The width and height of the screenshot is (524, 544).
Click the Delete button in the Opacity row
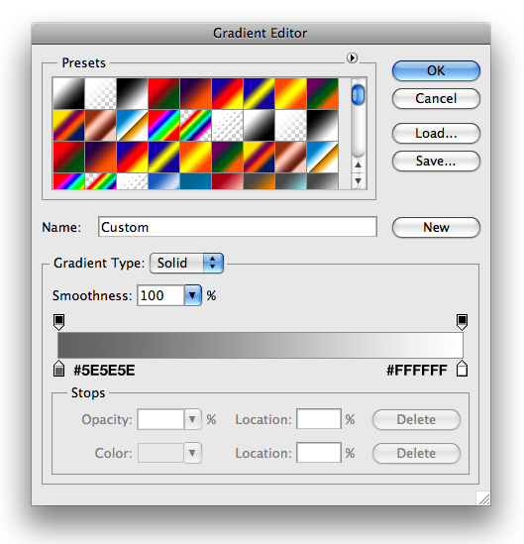tap(416, 420)
